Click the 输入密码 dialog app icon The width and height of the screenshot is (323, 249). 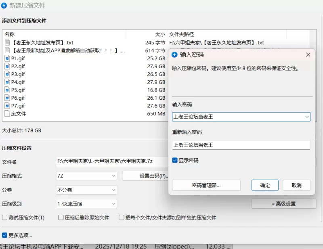point(174,54)
